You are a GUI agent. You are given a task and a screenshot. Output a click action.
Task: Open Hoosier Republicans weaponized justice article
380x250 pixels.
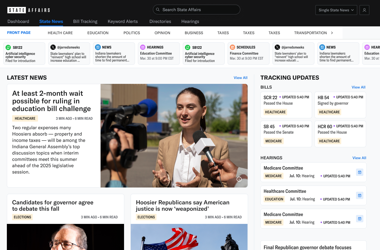[x=183, y=205]
